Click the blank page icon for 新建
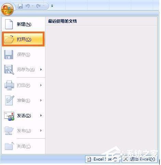This screenshot has height=165, width=161. coord(9,24)
